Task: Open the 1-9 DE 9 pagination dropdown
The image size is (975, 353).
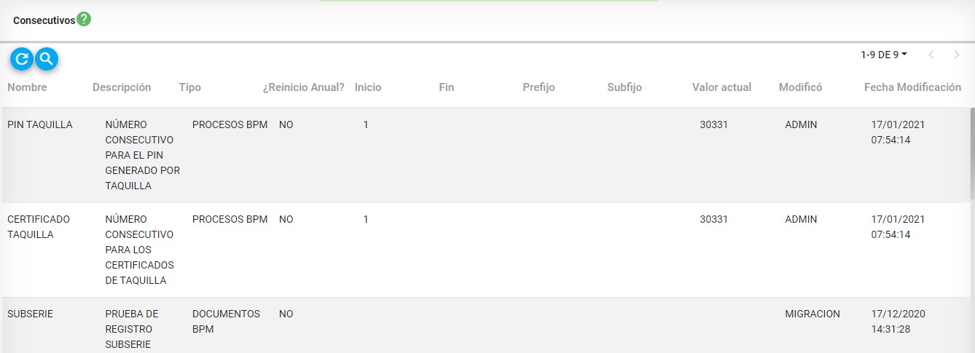Action: point(884,55)
